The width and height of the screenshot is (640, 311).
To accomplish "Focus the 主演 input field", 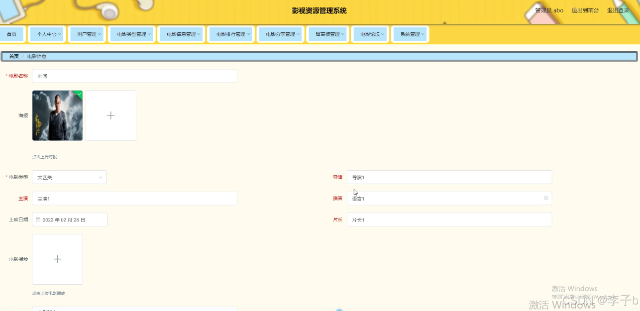I will coord(134,199).
